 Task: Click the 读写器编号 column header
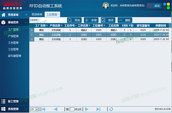coord(143,25)
